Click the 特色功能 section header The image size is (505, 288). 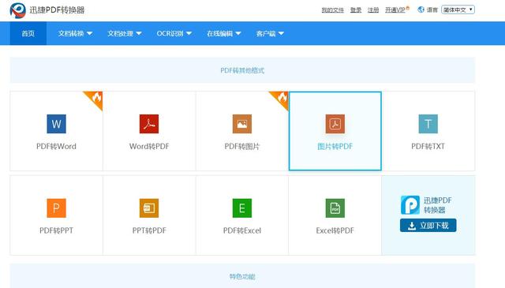click(x=242, y=276)
